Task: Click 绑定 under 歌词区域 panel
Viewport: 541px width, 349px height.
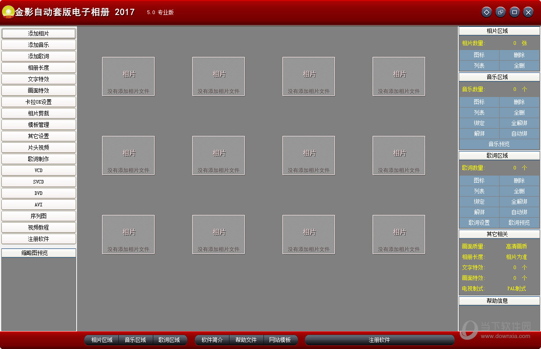Action: (479, 201)
